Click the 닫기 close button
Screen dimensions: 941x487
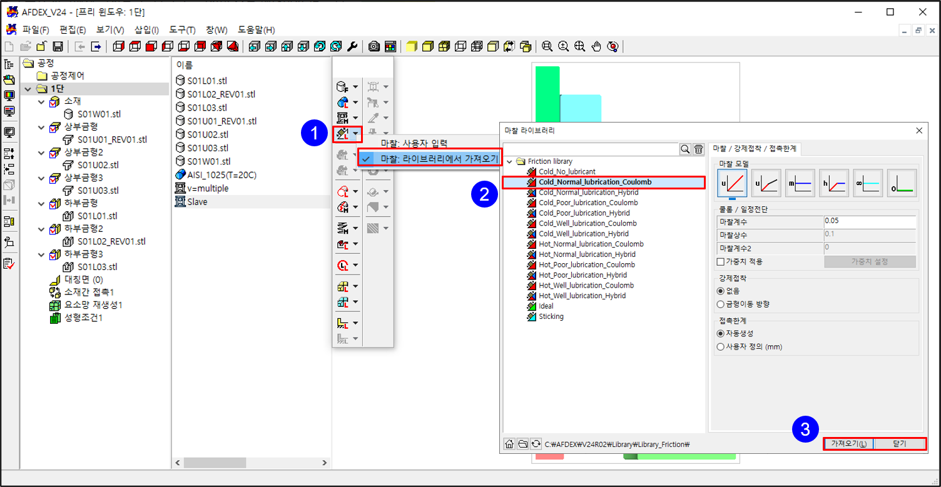tap(900, 444)
